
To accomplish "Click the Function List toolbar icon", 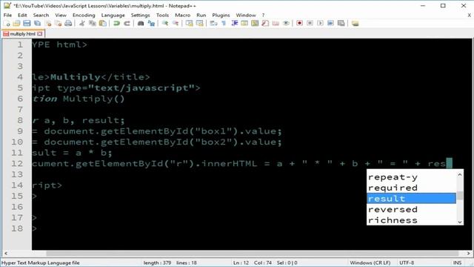I will click(x=265, y=23).
